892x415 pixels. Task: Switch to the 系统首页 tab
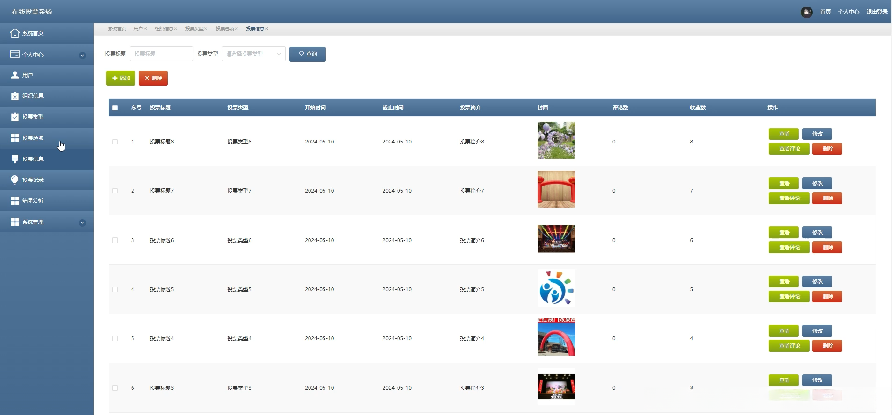pyautogui.click(x=117, y=29)
